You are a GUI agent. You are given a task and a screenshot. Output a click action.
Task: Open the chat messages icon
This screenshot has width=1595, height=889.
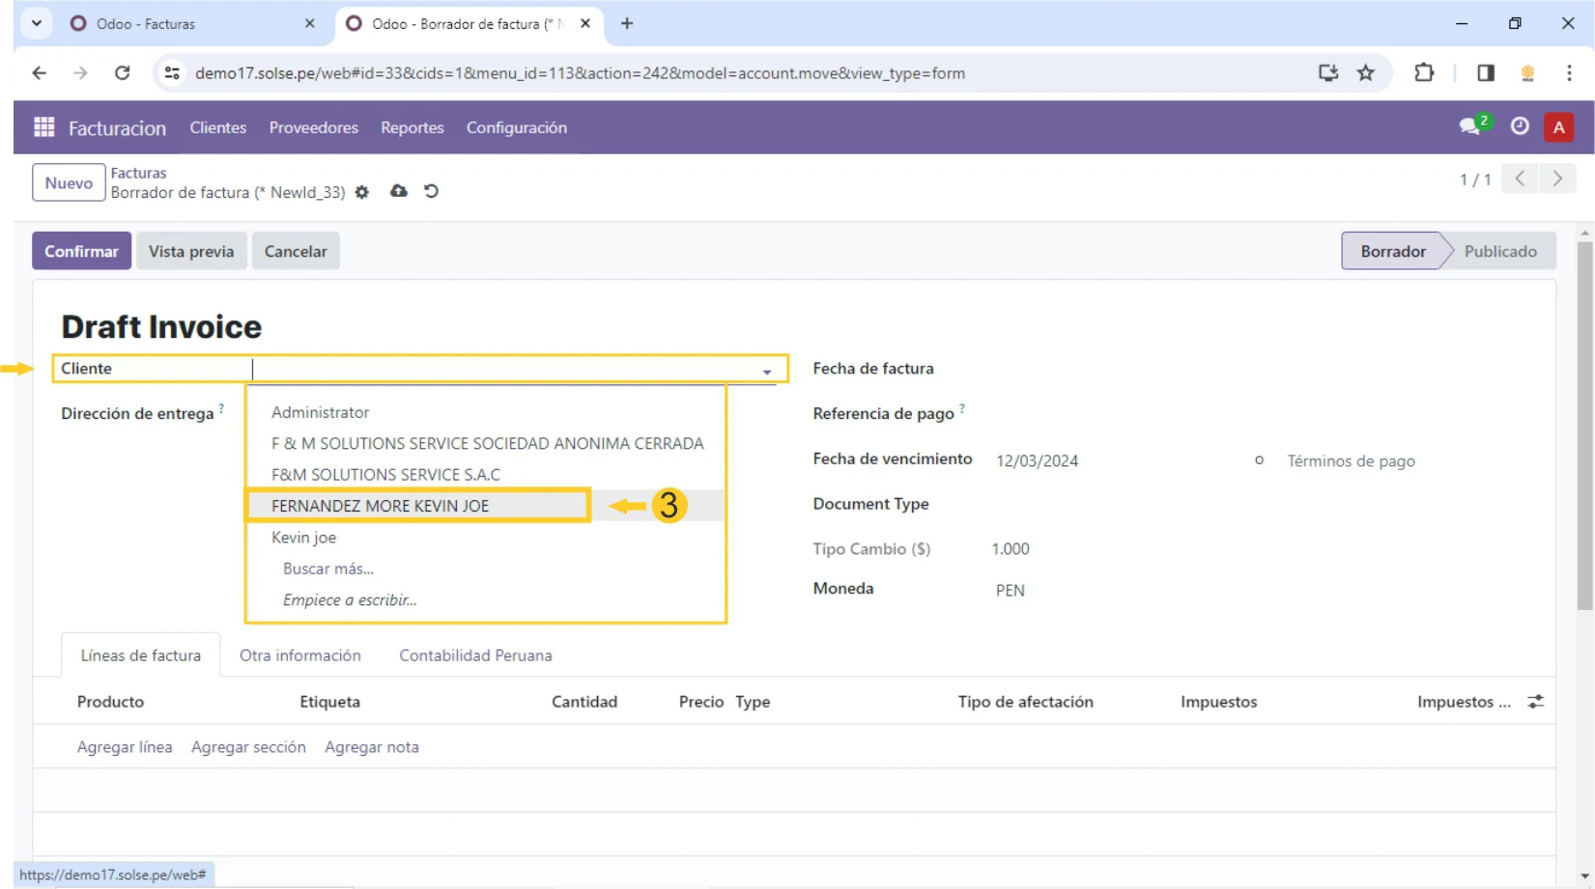pyautogui.click(x=1469, y=126)
